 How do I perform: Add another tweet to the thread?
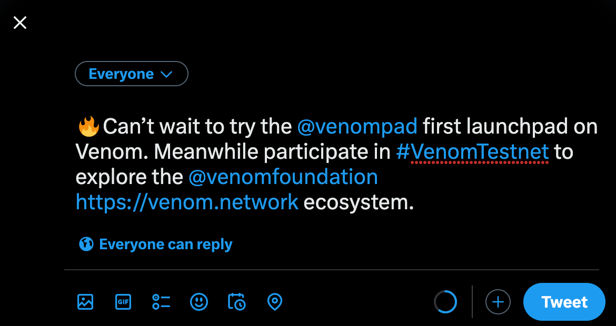point(498,302)
